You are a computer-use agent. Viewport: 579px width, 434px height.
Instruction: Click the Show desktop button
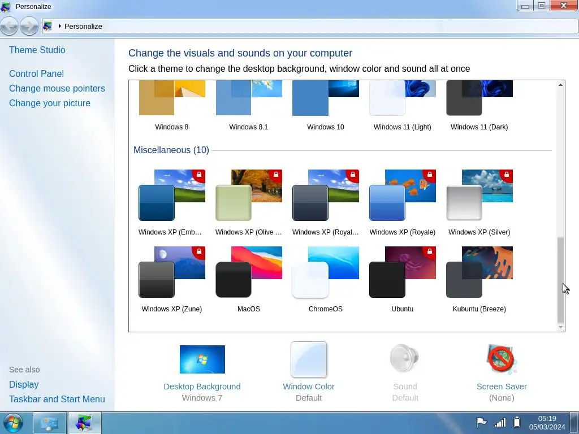click(x=574, y=423)
